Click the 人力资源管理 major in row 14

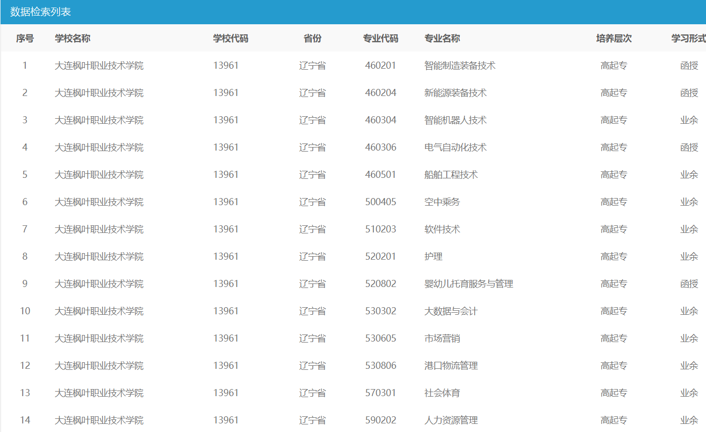[x=451, y=420]
